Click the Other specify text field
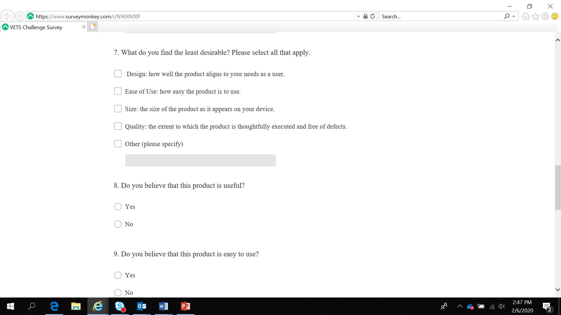 point(200,160)
